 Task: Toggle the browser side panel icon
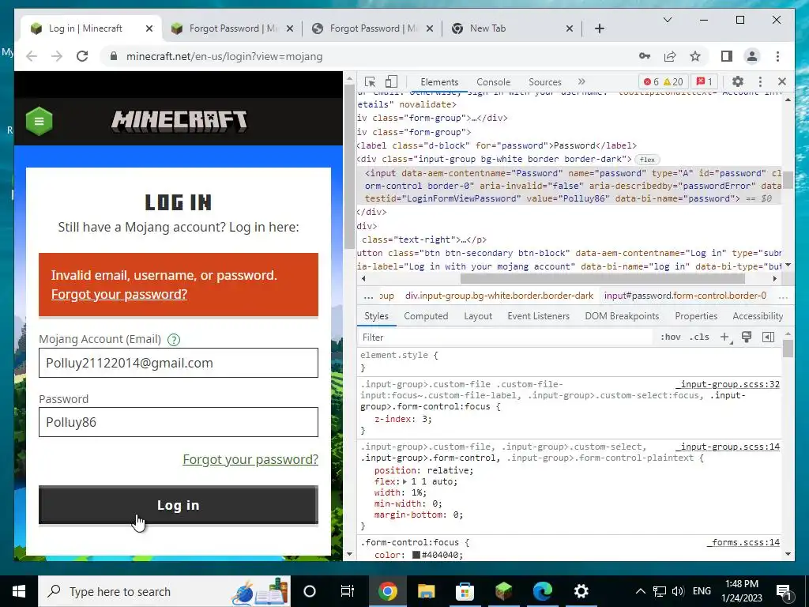(727, 56)
